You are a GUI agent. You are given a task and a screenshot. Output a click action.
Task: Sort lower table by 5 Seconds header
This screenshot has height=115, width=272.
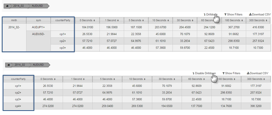point(107,79)
